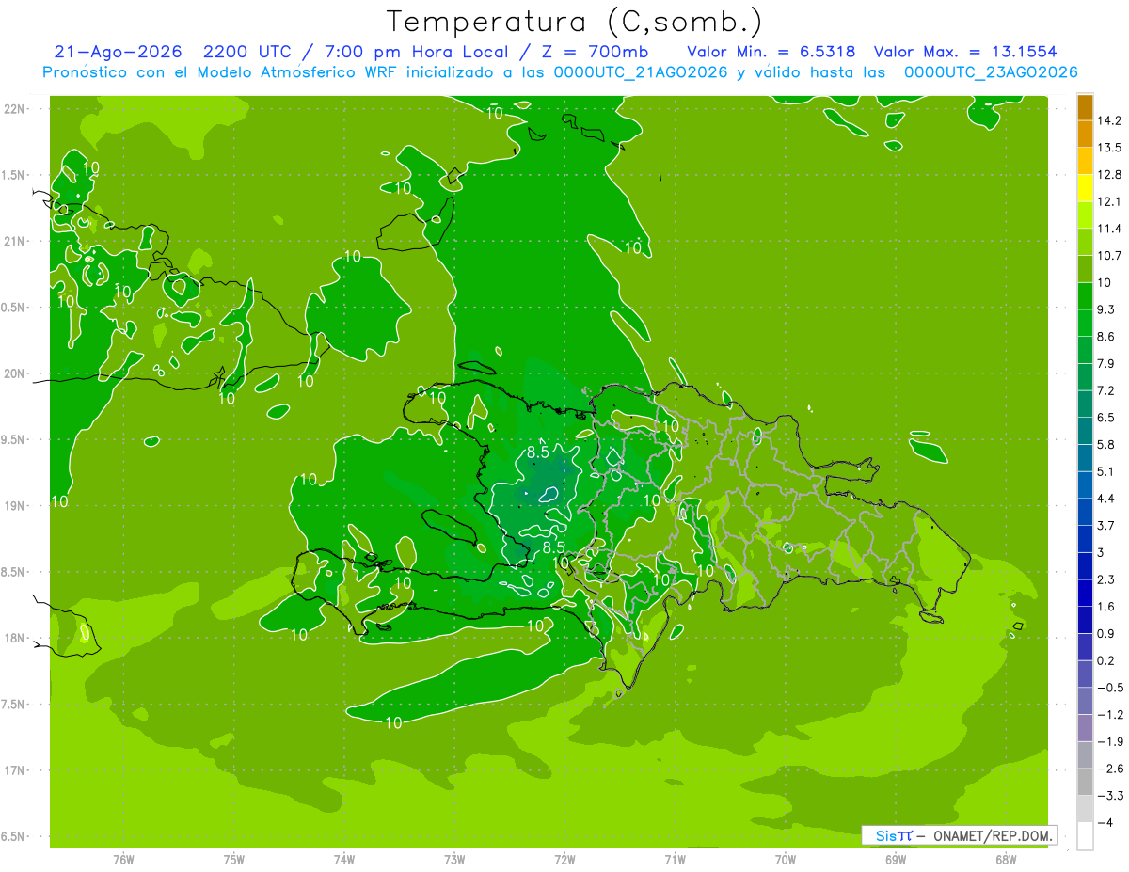The height and width of the screenshot is (872, 1129).
Task: Click the '76W' longitude axis label
Action: point(123,860)
